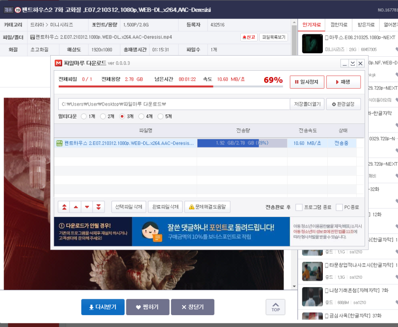Open 문제해결 도움말 troubleshooting help
Screen dimensions: 398x327
[x=207, y=207]
